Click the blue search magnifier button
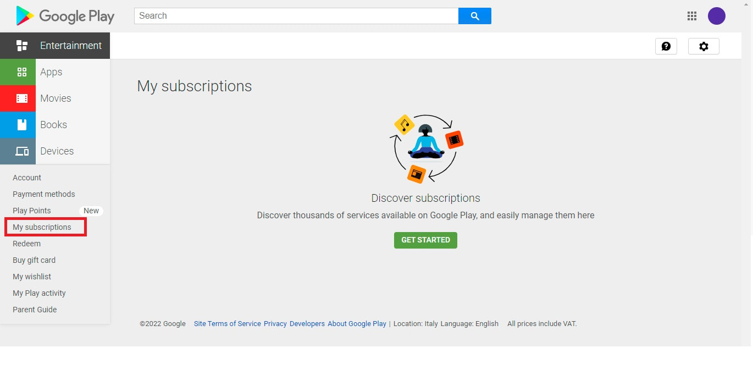753x386 pixels. click(x=474, y=16)
